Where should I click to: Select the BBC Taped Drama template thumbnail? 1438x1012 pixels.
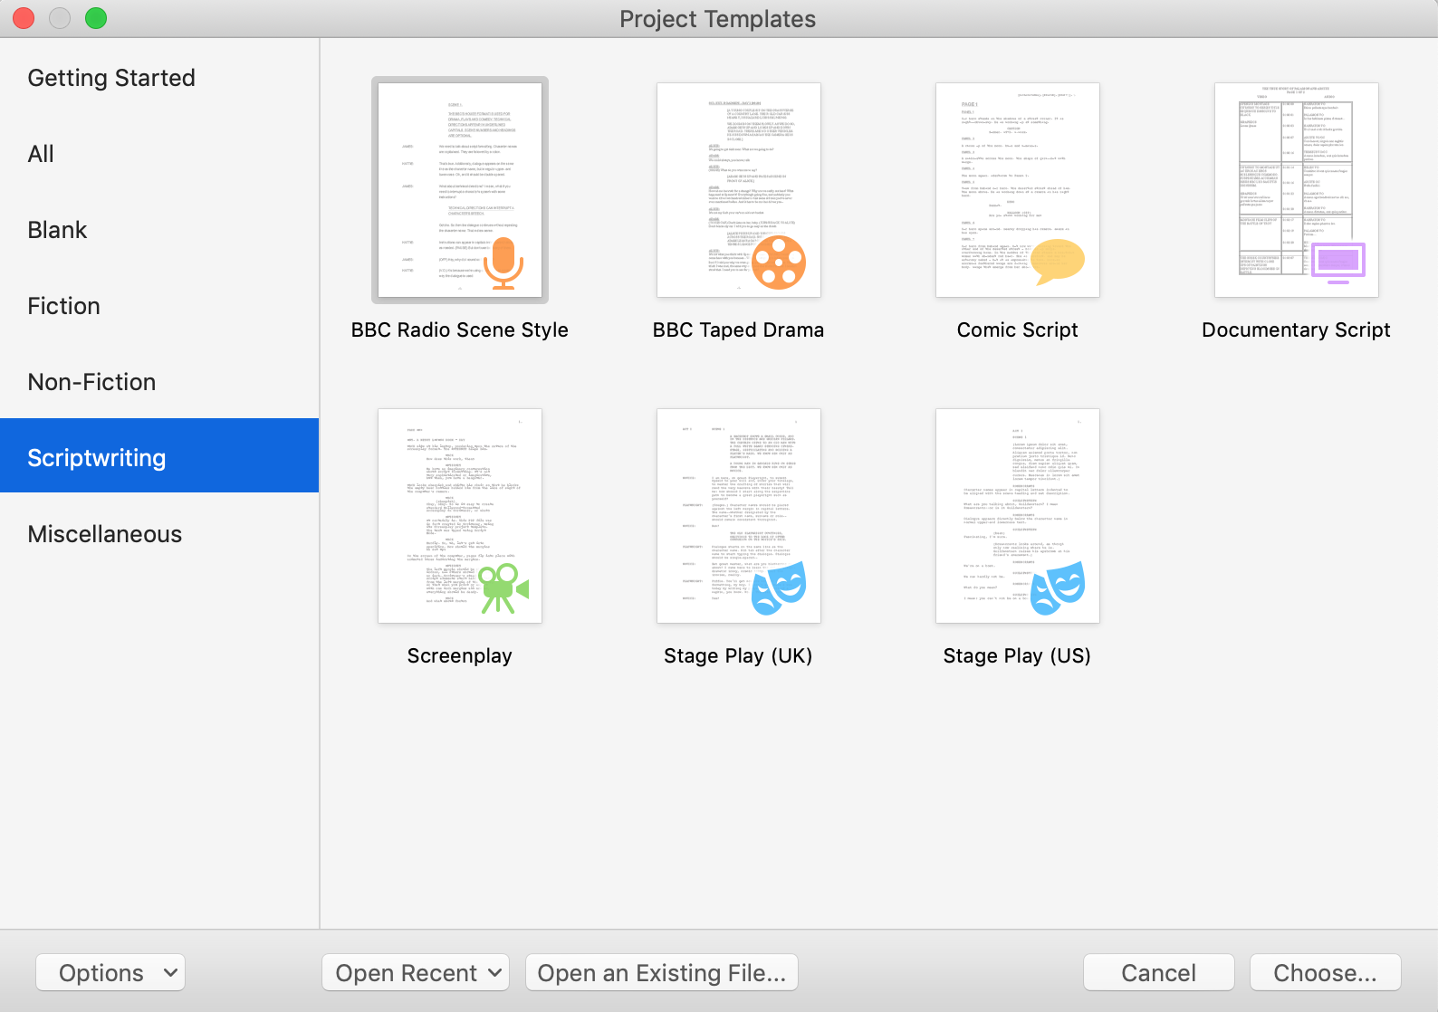coord(739,190)
